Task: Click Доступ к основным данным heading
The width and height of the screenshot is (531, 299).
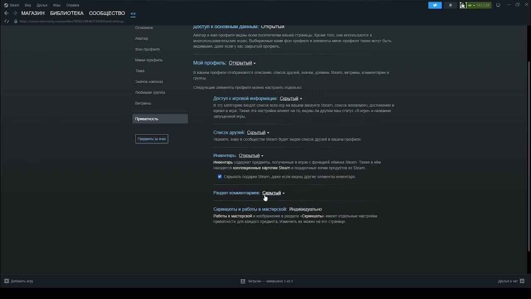Action: tap(226, 27)
